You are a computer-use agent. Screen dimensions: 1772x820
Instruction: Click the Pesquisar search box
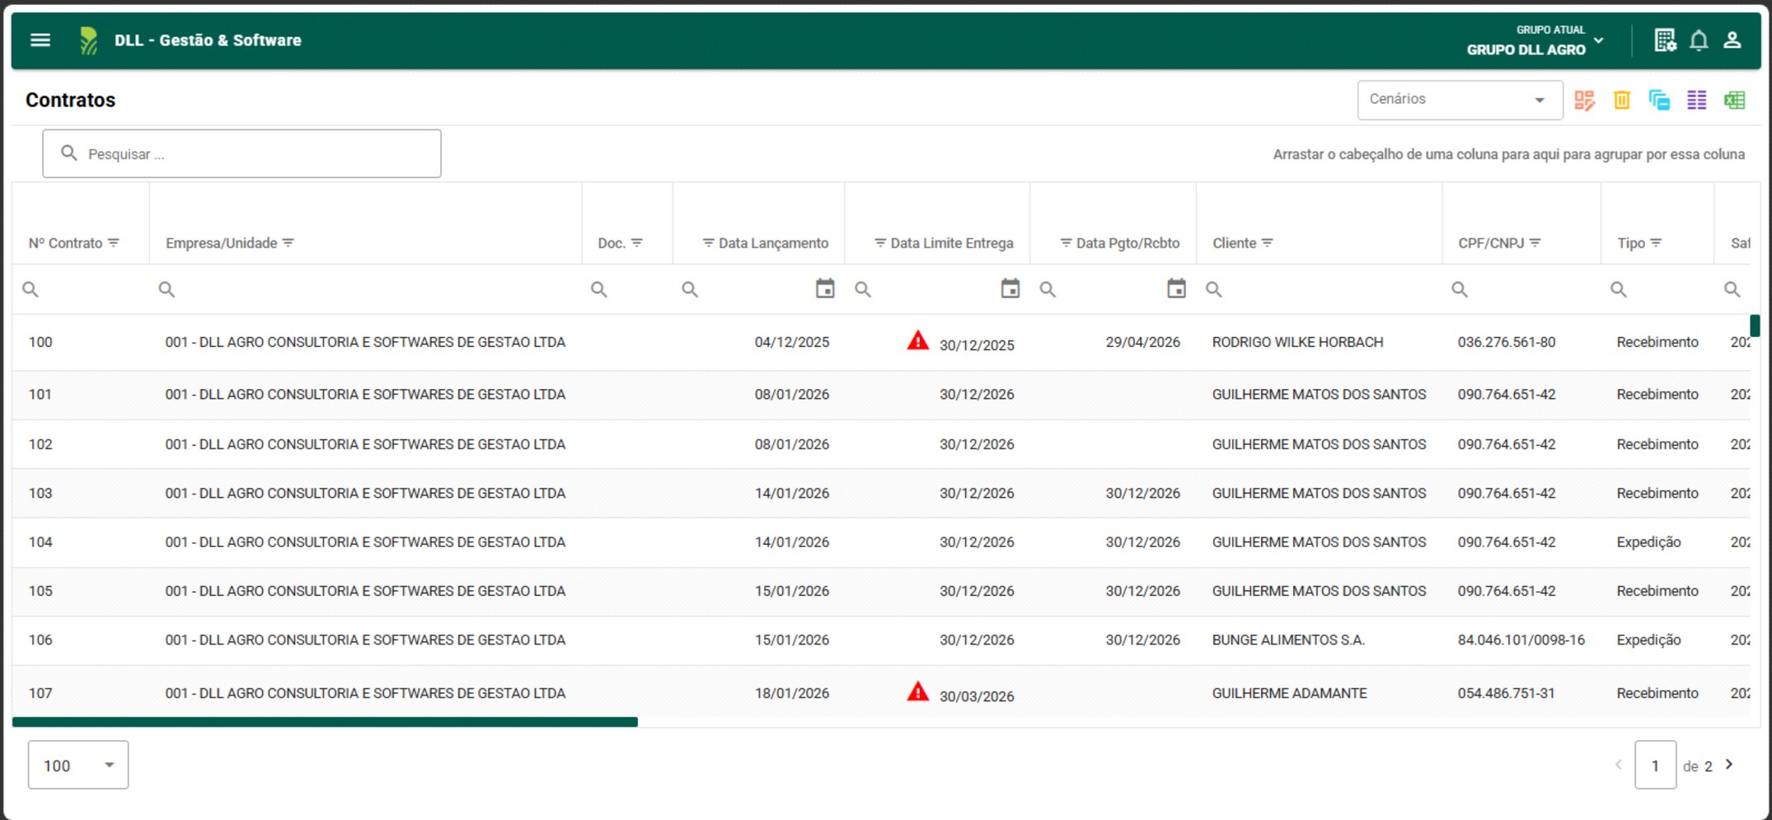point(241,153)
